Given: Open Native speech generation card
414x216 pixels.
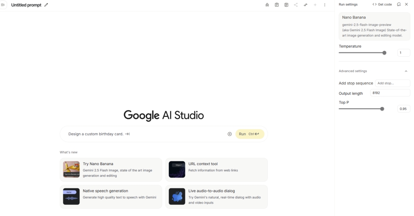Looking at the screenshot, I should (x=111, y=197).
